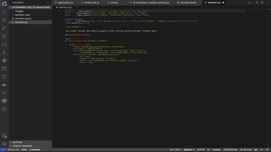Change end of line sequence LF
This screenshot has width=271, height=152.
pos(208,150)
